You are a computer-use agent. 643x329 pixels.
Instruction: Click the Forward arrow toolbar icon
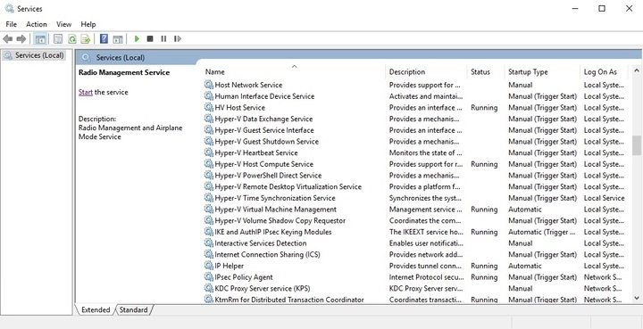[x=21, y=39]
